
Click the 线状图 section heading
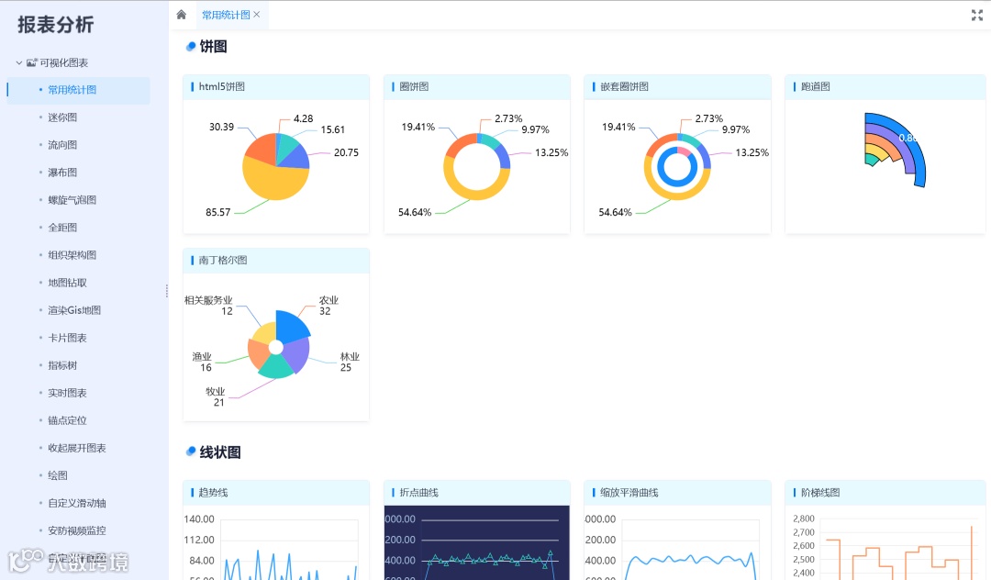(220, 452)
